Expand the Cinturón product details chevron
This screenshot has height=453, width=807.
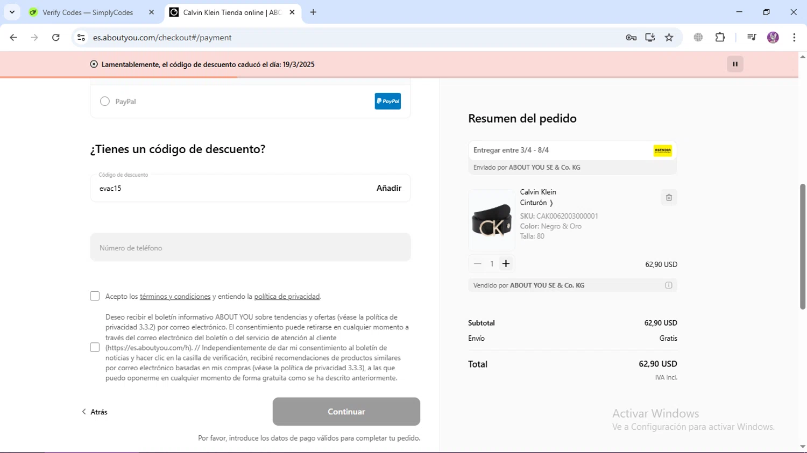click(x=551, y=203)
